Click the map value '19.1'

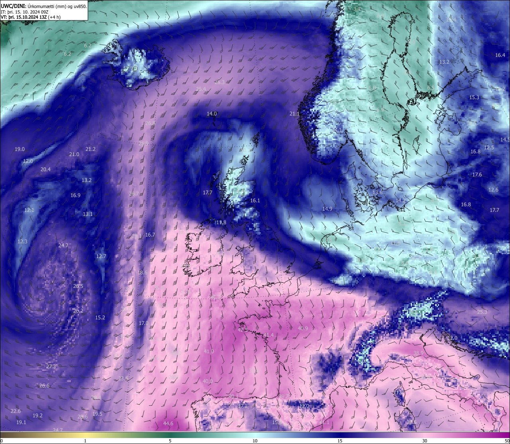[21, 422]
